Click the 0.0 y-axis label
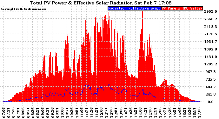Image resolution: width=219 pixels, height=119 pixels. pyautogui.click(x=211, y=102)
